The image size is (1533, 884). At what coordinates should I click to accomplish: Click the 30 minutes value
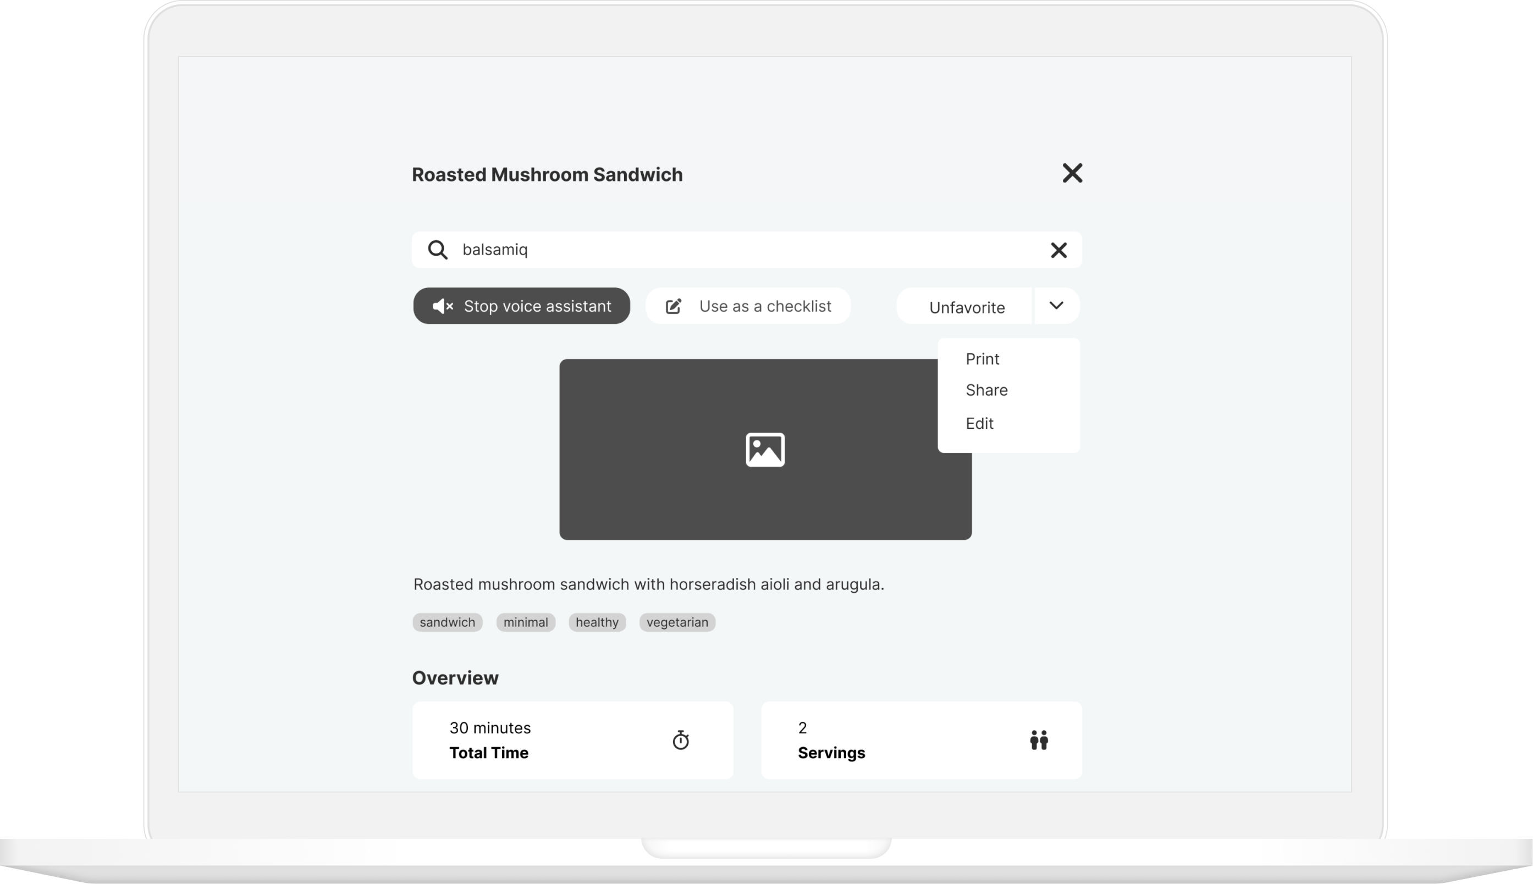pyautogui.click(x=490, y=728)
